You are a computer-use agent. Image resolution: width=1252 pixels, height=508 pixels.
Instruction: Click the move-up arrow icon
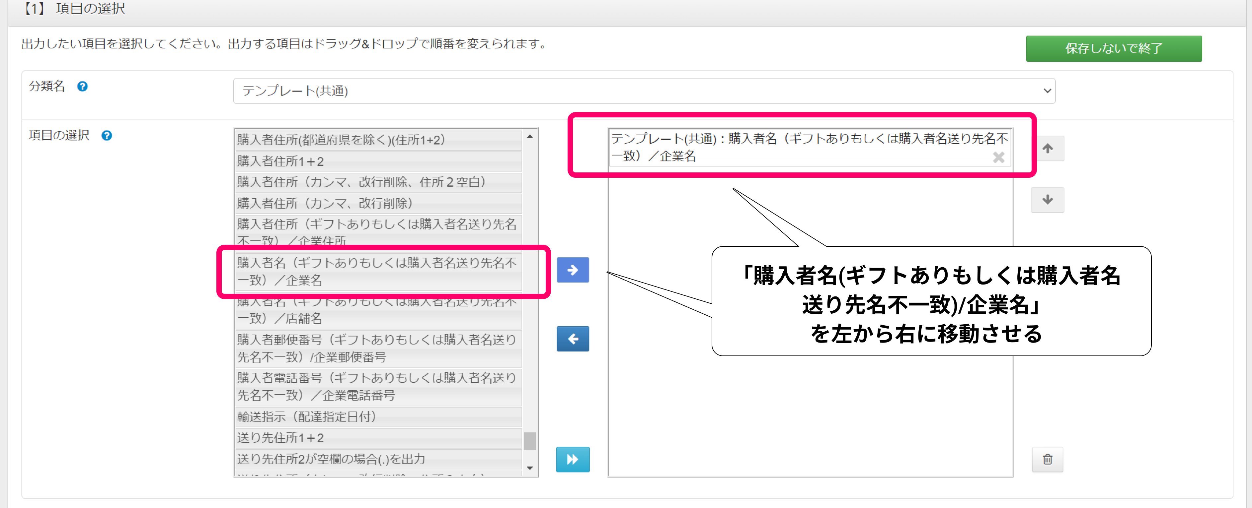pos(1048,149)
